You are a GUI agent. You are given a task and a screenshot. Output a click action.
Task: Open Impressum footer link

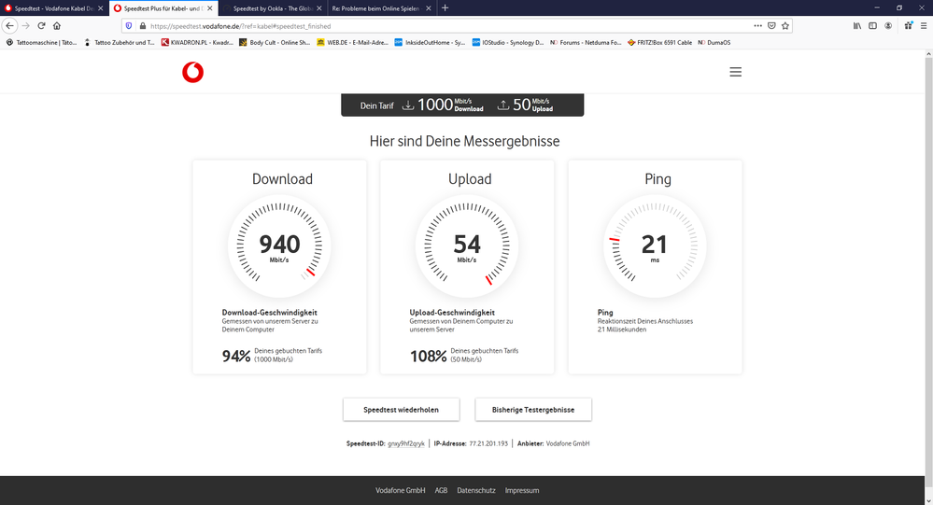pos(522,490)
